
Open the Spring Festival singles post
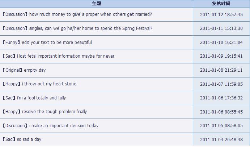pyautogui.click(x=91, y=28)
